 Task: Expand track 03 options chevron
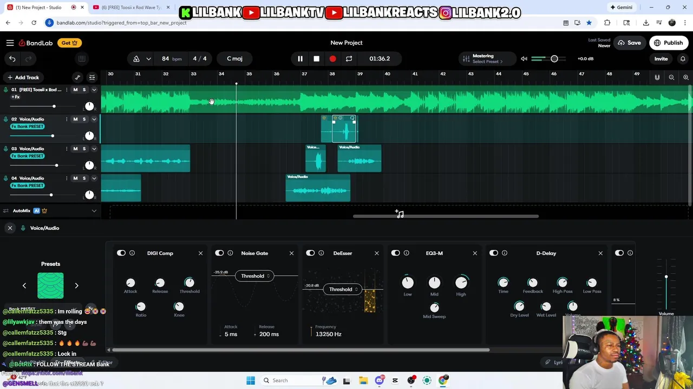[x=94, y=149]
